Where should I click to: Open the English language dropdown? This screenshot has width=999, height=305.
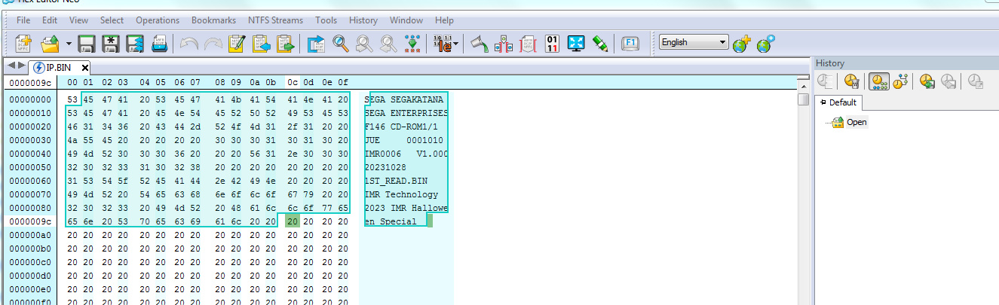(x=694, y=42)
